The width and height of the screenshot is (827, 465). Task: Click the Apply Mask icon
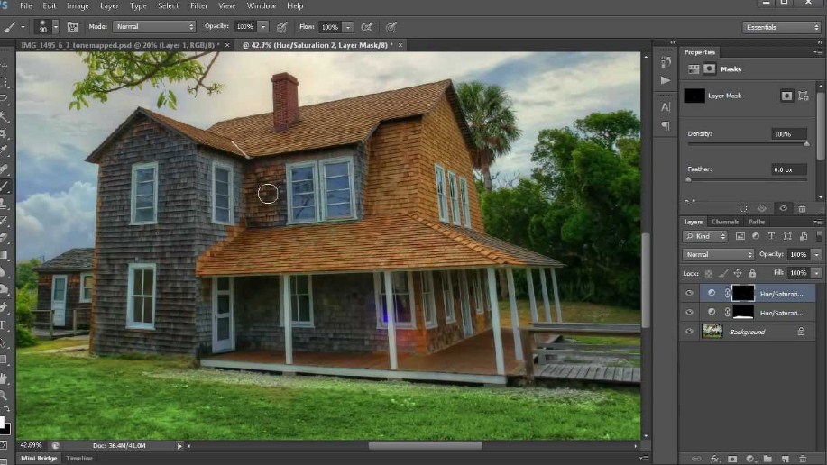tap(762, 208)
